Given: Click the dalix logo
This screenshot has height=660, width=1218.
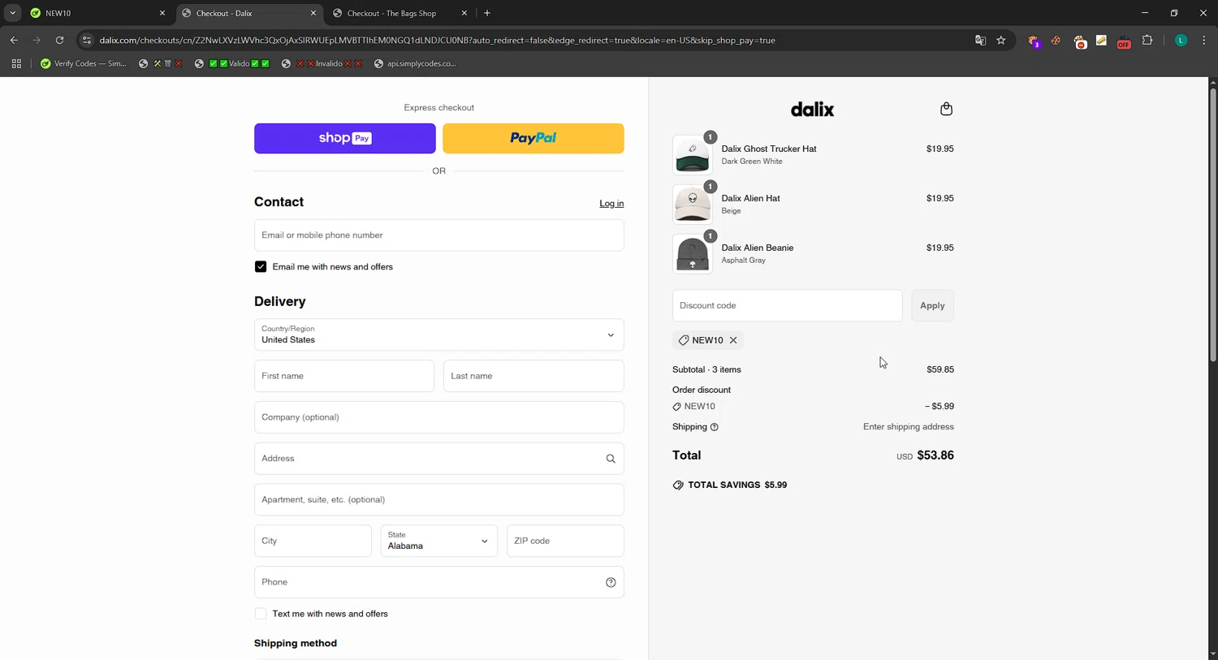Looking at the screenshot, I should [813, 109].
